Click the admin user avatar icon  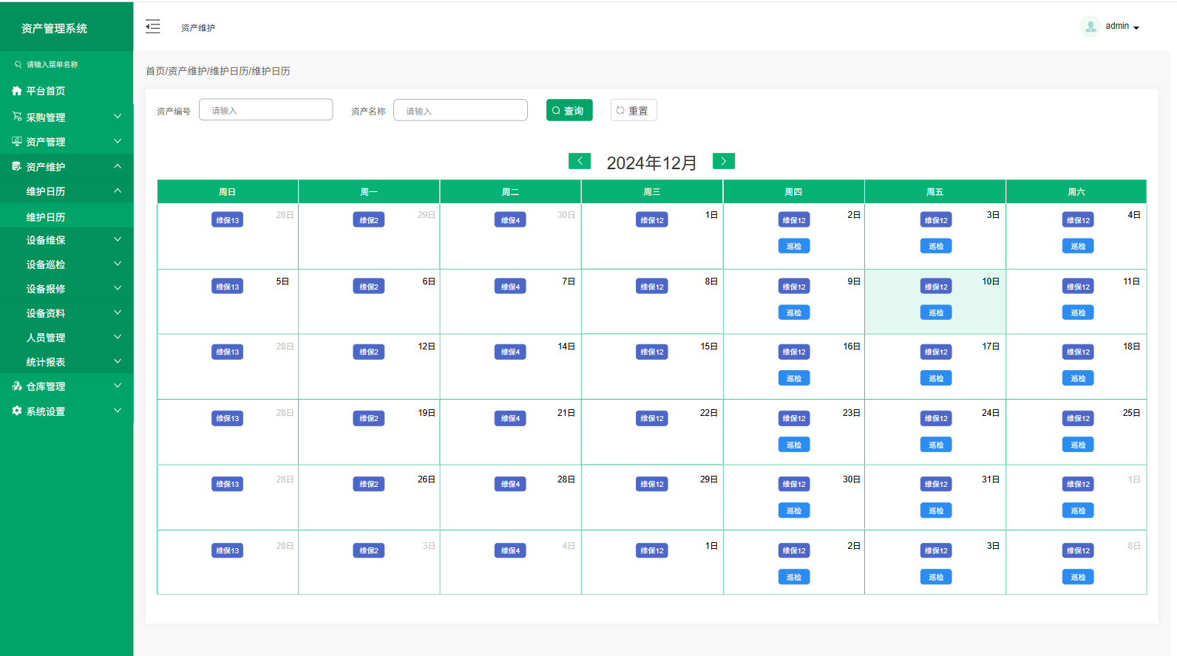point(1090,27)
